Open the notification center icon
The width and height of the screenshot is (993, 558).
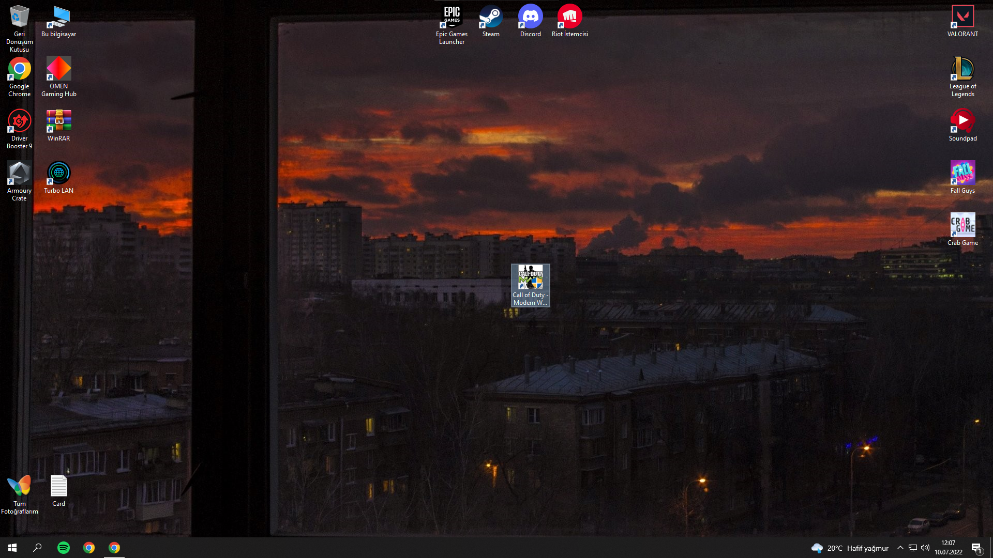coord(976,548)
